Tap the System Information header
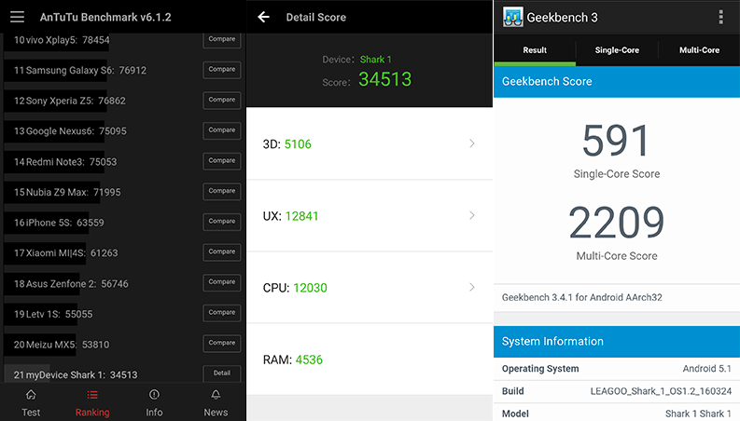 pyautogui.click(x=617, y=342)
